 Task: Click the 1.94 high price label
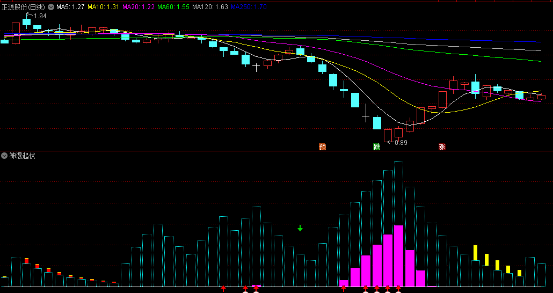(x=40, y=16)
